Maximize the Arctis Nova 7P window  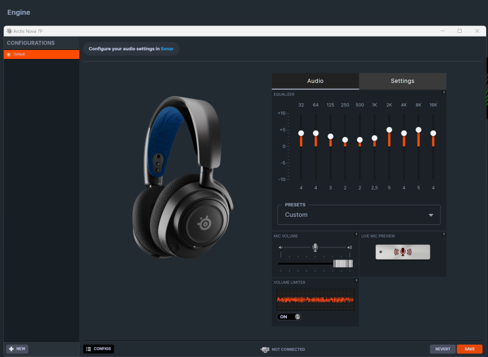[x=459, y=31]
